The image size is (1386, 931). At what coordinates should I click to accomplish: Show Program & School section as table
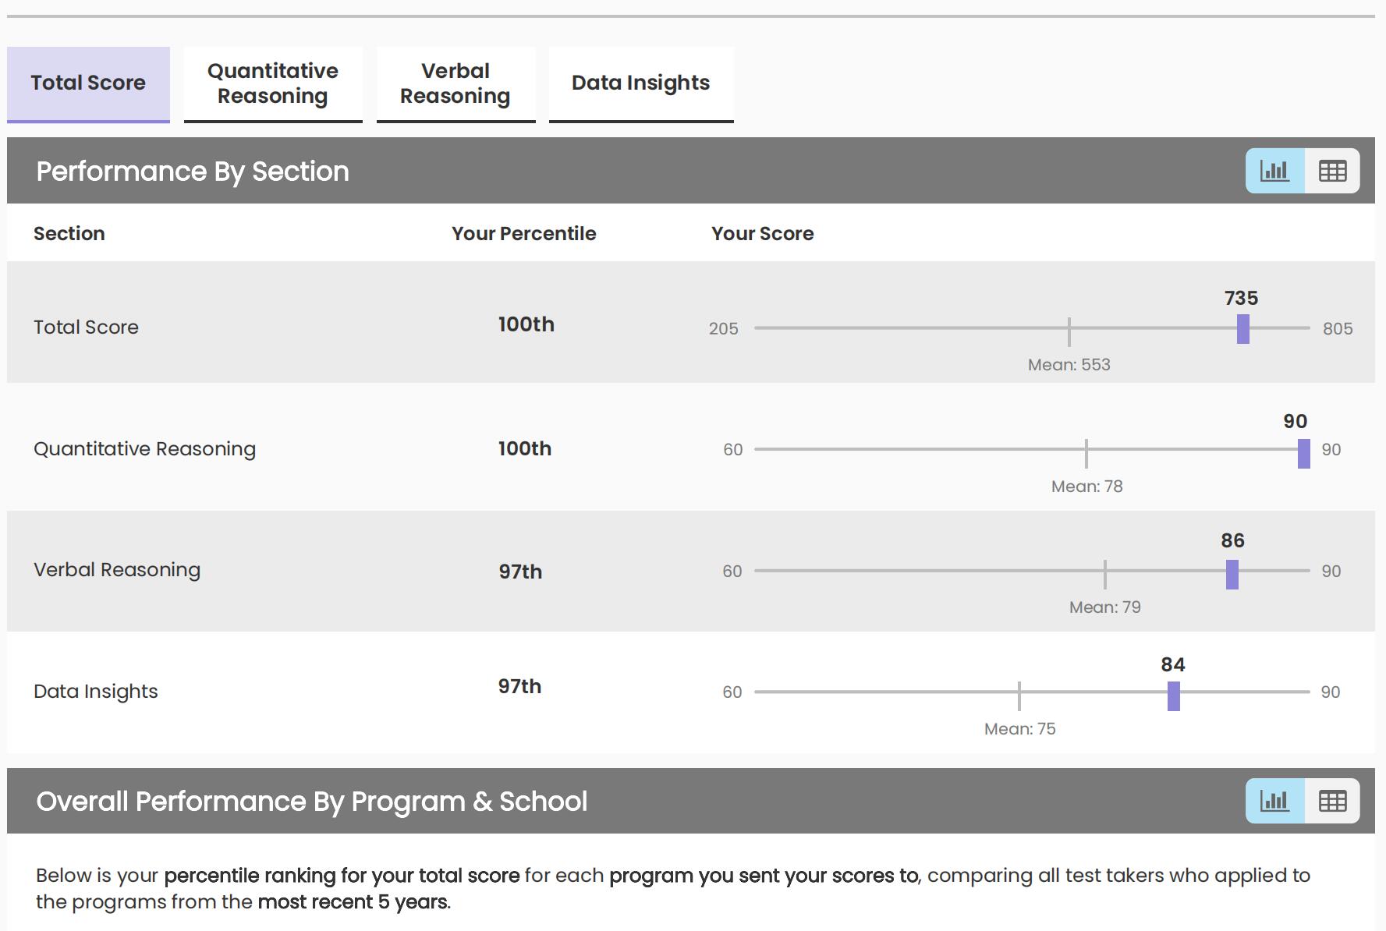tap(1332, 801)
